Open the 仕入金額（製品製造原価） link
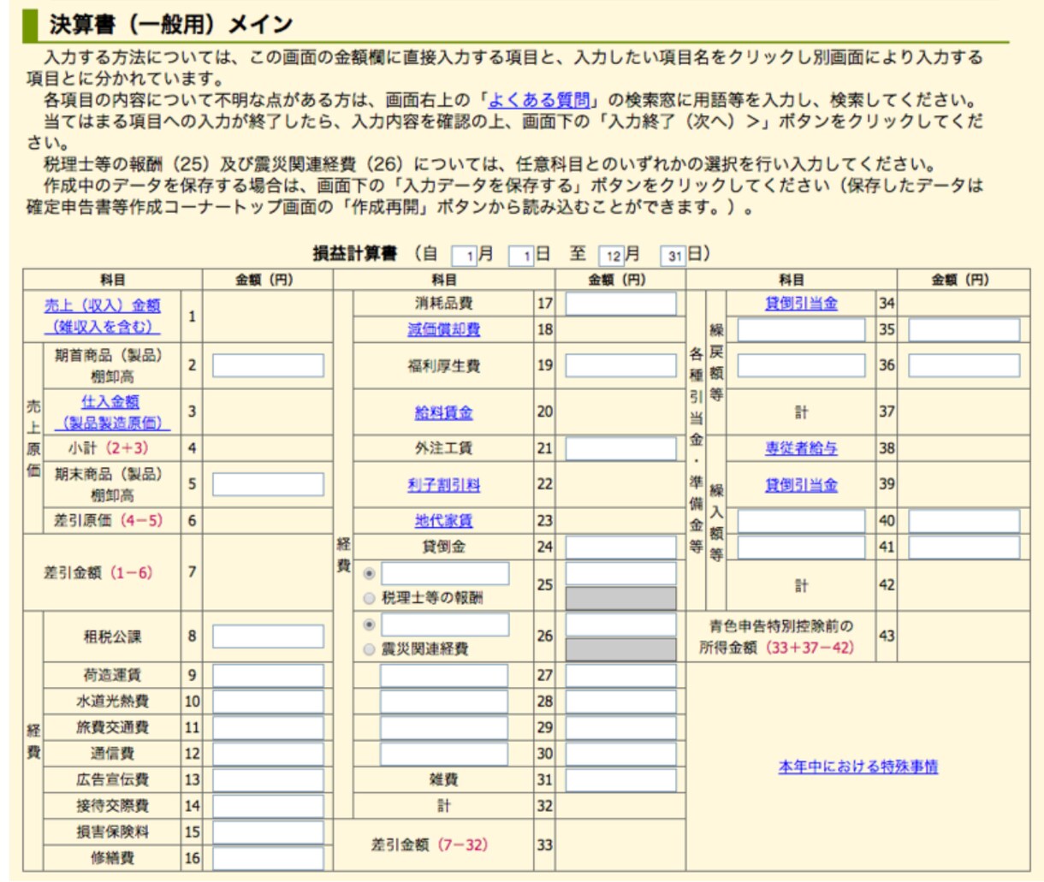The image size is (1044, 882). [111, 411]
